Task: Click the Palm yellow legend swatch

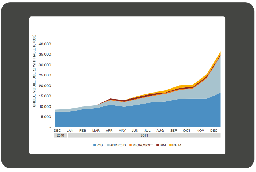Action: pos(170,145)
